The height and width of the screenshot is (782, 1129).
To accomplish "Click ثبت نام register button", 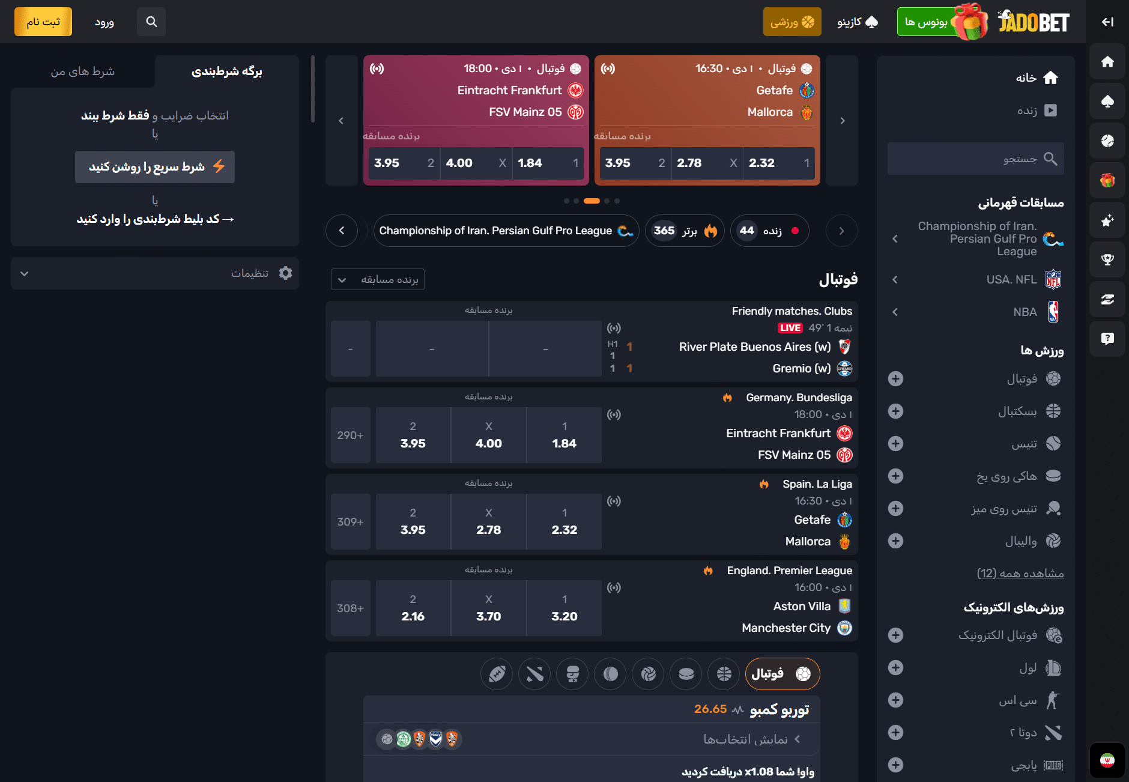I will 43,22.
